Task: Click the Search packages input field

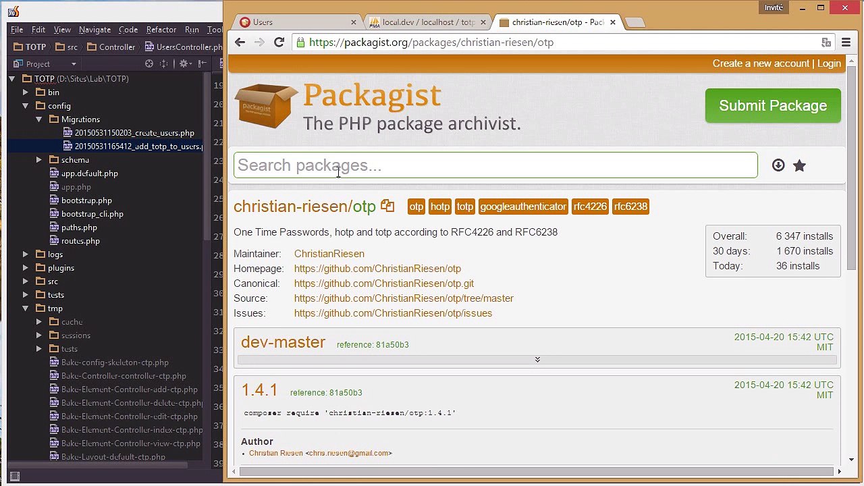Action: click(495, 165)
